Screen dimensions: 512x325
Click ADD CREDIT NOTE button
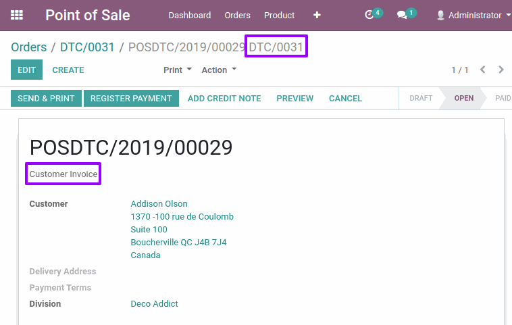tap(224, 99)
